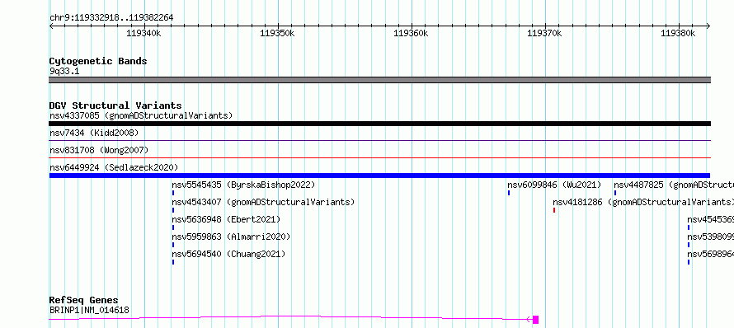The image size is (734, 328).
Task: Click the 119370k scale tick label
Action: (x=544, y=33)
